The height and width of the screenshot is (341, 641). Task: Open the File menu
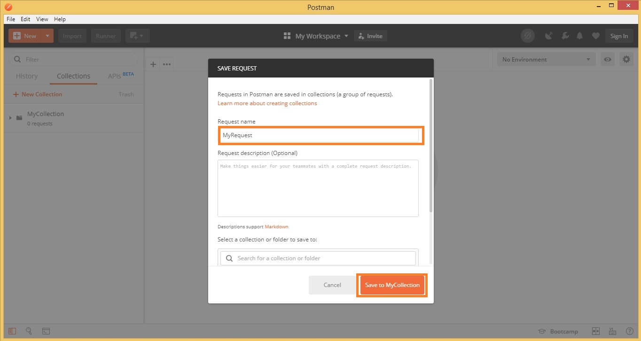(x=11, y=19)
